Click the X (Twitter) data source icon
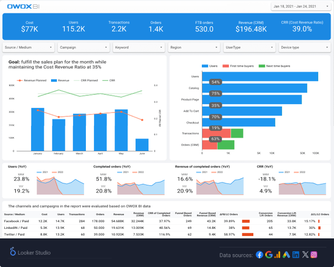The image size is (334, 267). click(305, 255)
